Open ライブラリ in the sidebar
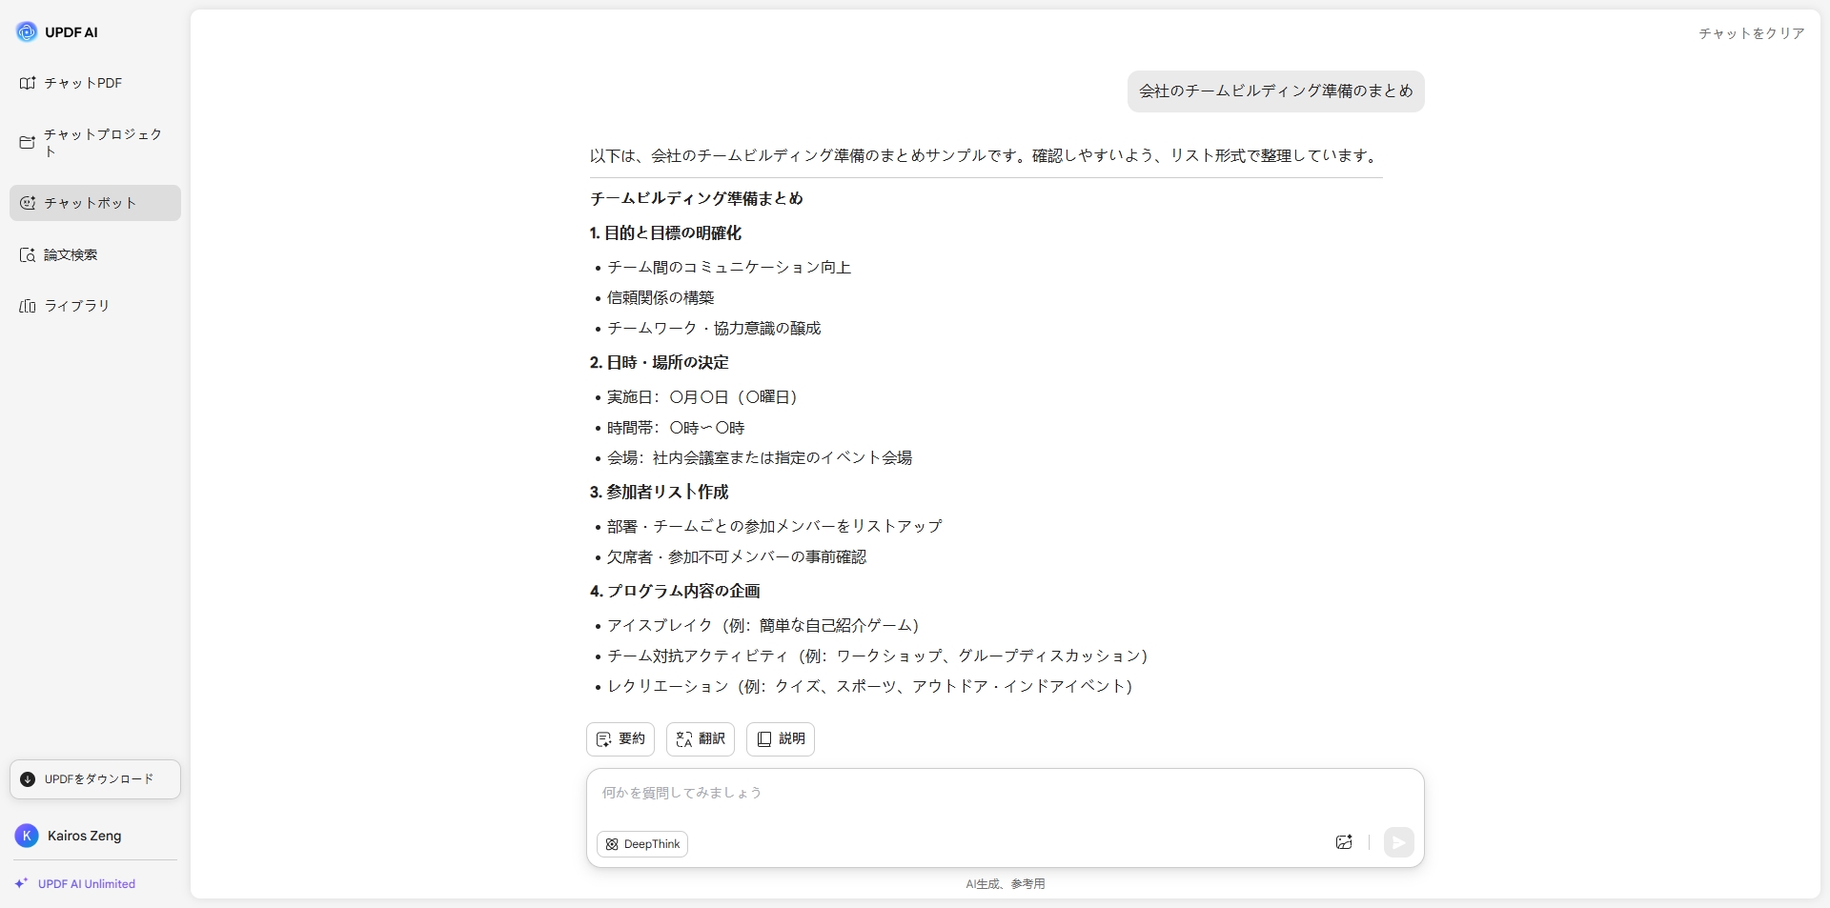Screen dimensions: 1830x908 point(95,306)
